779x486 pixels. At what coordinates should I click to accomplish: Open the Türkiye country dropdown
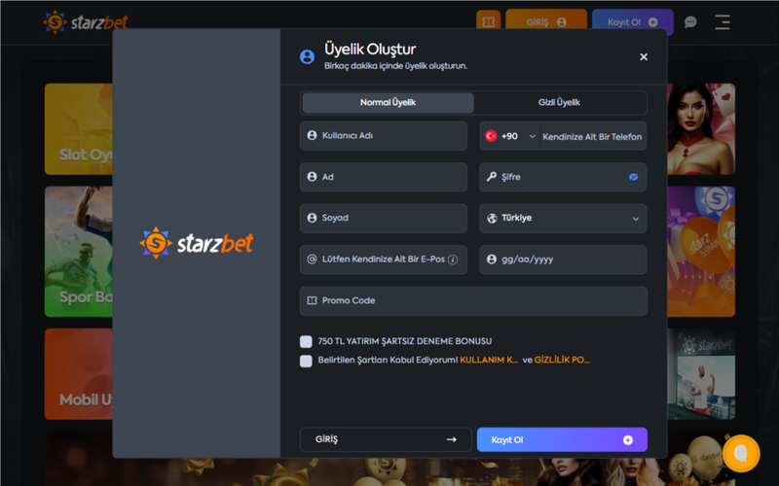click(563, 218)
